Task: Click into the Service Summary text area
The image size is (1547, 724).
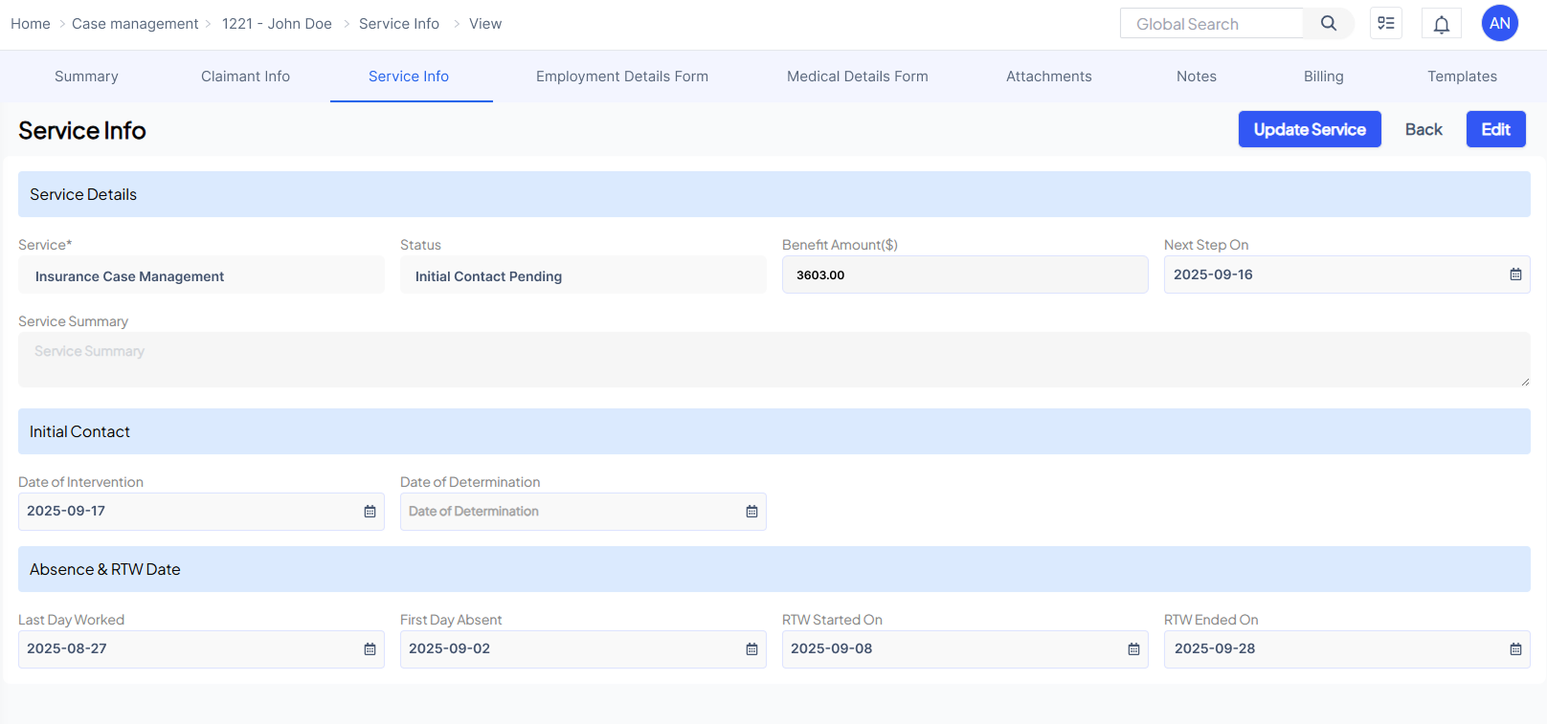Action: click(x=773, y=360)
